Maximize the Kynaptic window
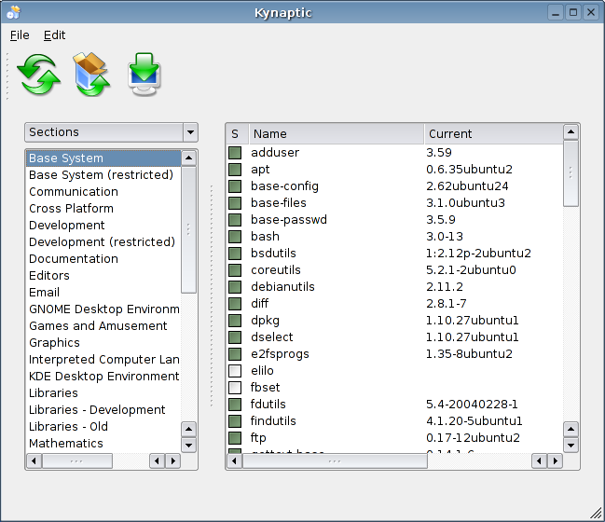The image size is (605, 522). 573,12
